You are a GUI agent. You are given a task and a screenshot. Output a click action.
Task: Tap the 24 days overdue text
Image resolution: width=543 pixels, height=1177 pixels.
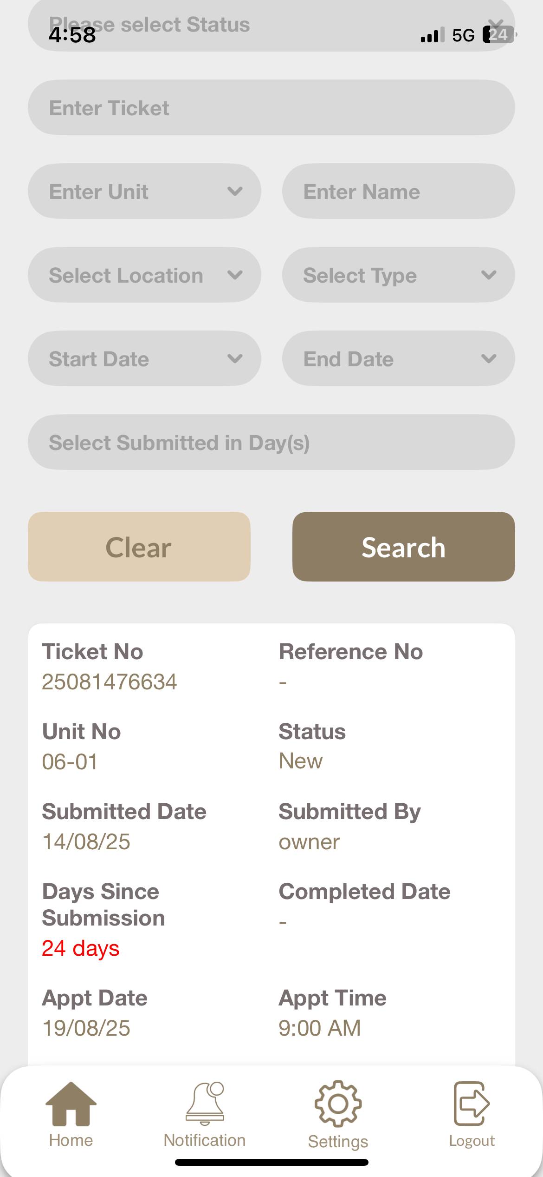pos(81,948)
